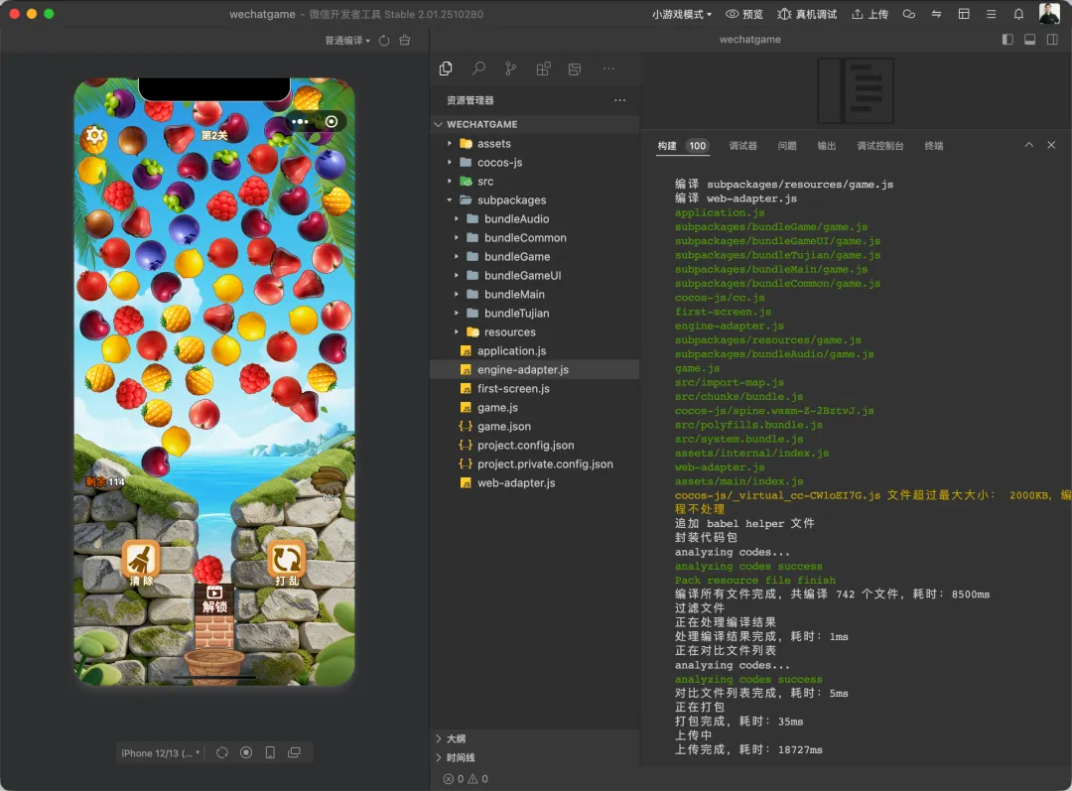Click the recompile refresh icon next to 普通编译
The height and width of the screenshot is (791, 1072).
coord(384,41)
